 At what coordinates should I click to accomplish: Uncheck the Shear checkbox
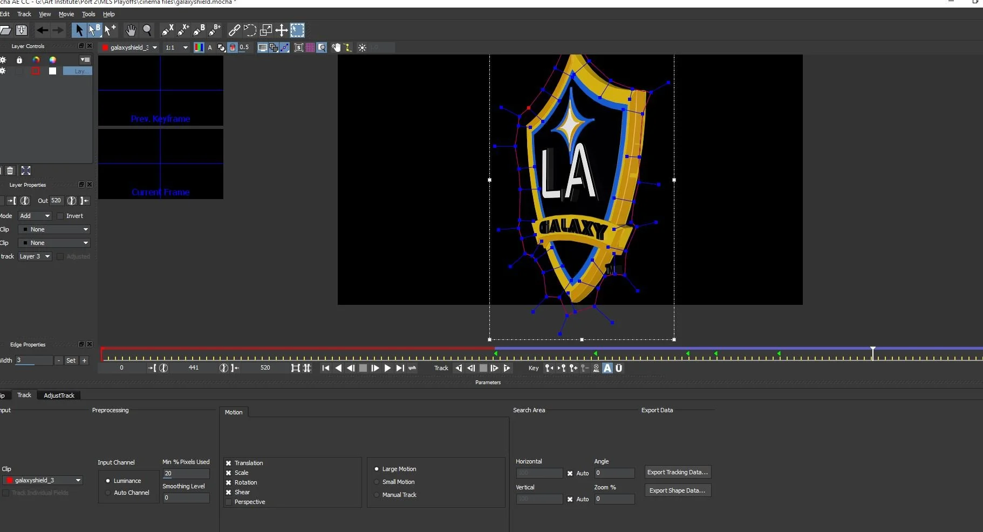pos(229,492)
